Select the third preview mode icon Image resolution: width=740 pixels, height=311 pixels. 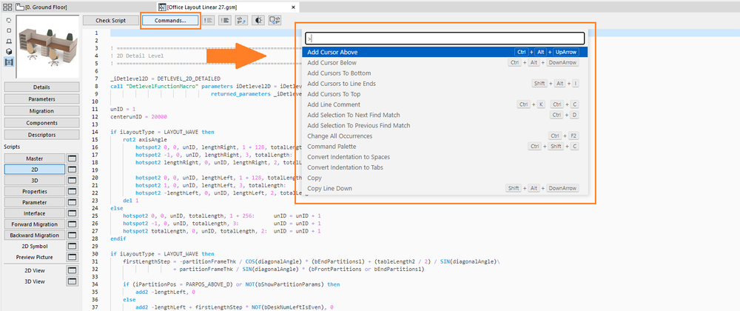(x=9, y=41)
